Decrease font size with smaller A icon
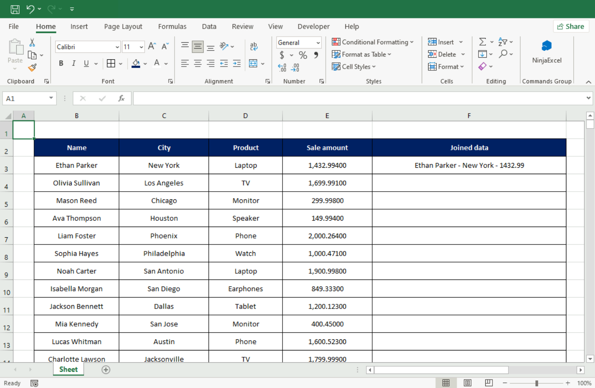The image size is (595, 388). click(x=165, y=47)
